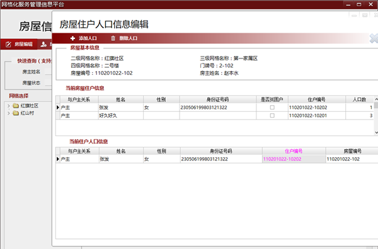Open the 房屋编辑 tab in main window
378x249 pixels.
(19, 44)
